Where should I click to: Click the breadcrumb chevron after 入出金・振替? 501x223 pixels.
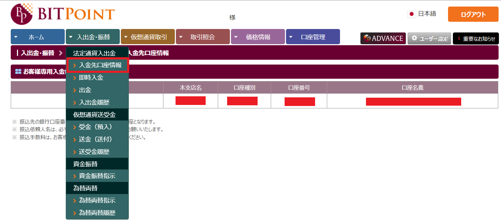[x=61, y=53]
